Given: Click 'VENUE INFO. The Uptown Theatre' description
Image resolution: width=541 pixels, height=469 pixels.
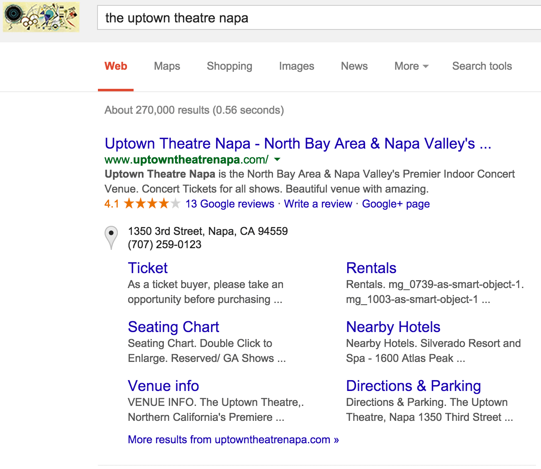Looking at the screenshot, I should [x=216, y=410].
